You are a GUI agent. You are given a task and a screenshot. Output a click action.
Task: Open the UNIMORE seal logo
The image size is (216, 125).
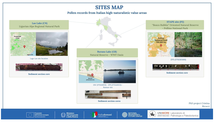[x=152, y=114]
